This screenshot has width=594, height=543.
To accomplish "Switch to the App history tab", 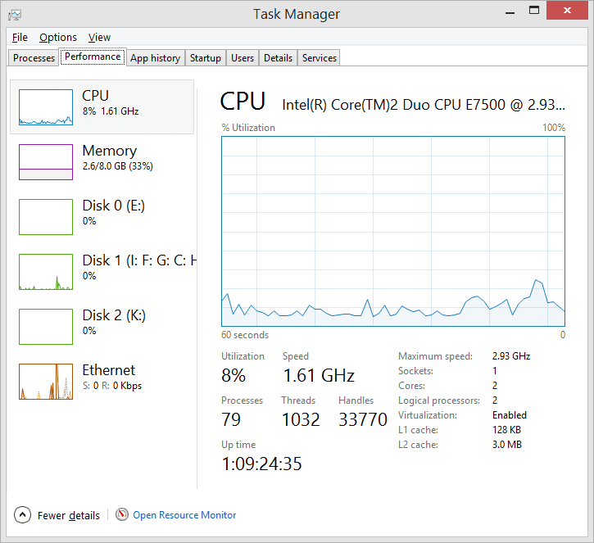I will 155,58.
